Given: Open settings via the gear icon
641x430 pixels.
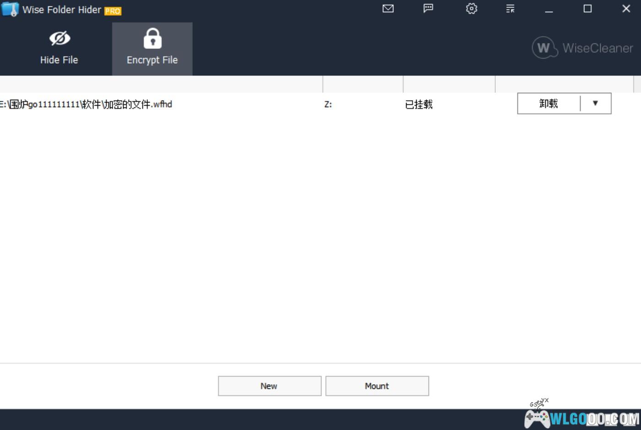Looking at the screenshot, I should click(472, 9).
